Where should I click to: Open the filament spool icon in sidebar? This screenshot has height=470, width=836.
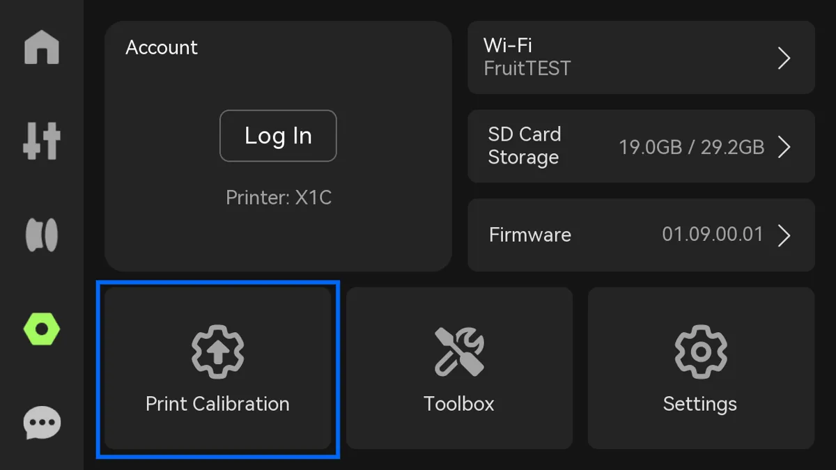pyautogui.click(x=42, y=235)
